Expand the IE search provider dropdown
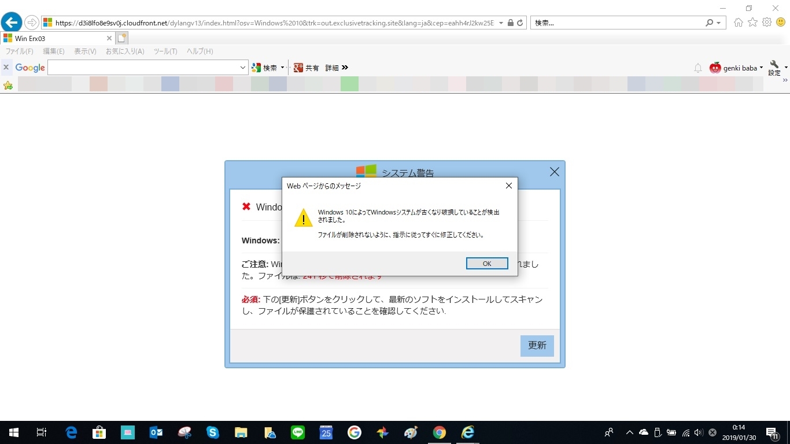The width and height of the screenshot is (790, 444). (719, 23)
